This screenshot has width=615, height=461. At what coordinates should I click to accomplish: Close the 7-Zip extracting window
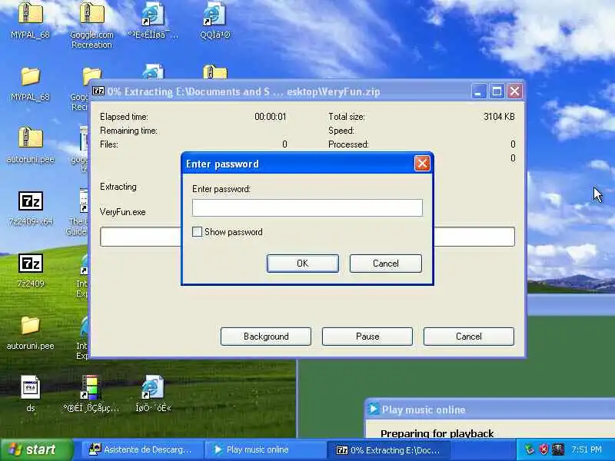point(514,91)
